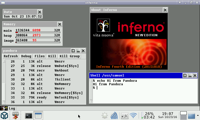This screenshot has width=200, height=120.
Task: Open the taskbar cube application menu
Action: [x=4, y=115]
